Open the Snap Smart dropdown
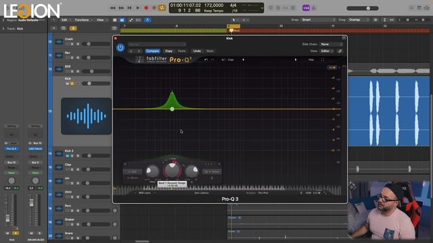This screenshot has width=433, height=243. 318,20
